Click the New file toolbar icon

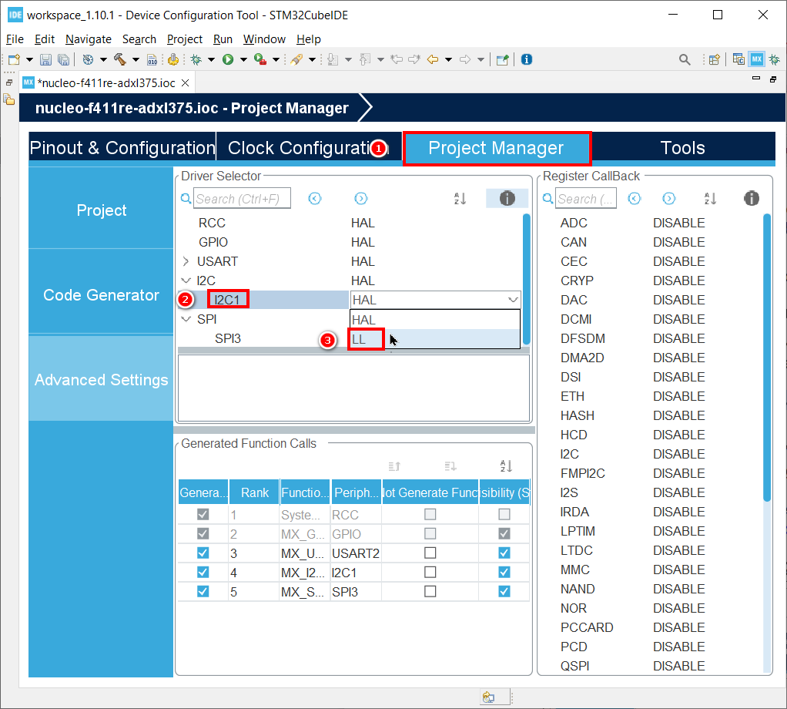point(14,60)
